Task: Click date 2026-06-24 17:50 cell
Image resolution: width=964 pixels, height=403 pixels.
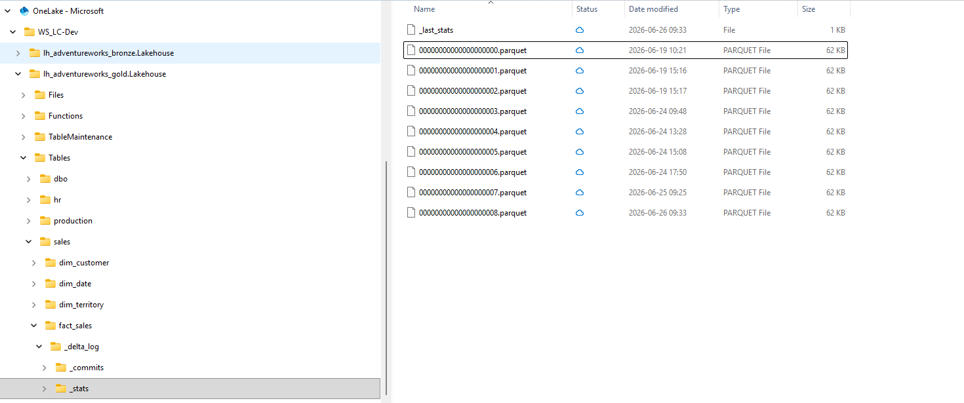Action: (x=658, y=172)
